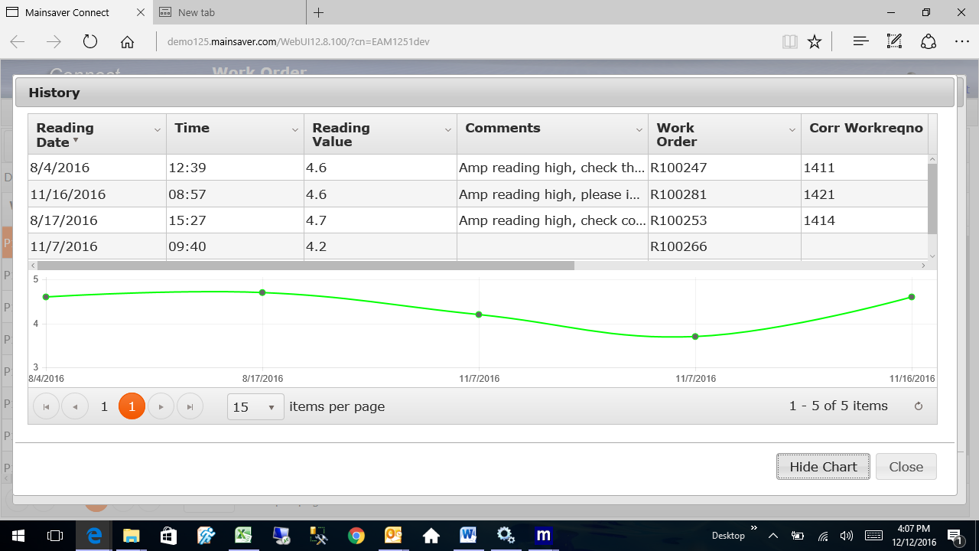Select the Mainsaver Connect tab
The width and height of the screenshot is (979, 551).
[67, 12]
